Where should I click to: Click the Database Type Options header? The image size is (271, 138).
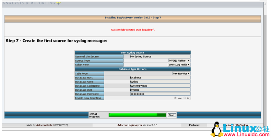132,69
